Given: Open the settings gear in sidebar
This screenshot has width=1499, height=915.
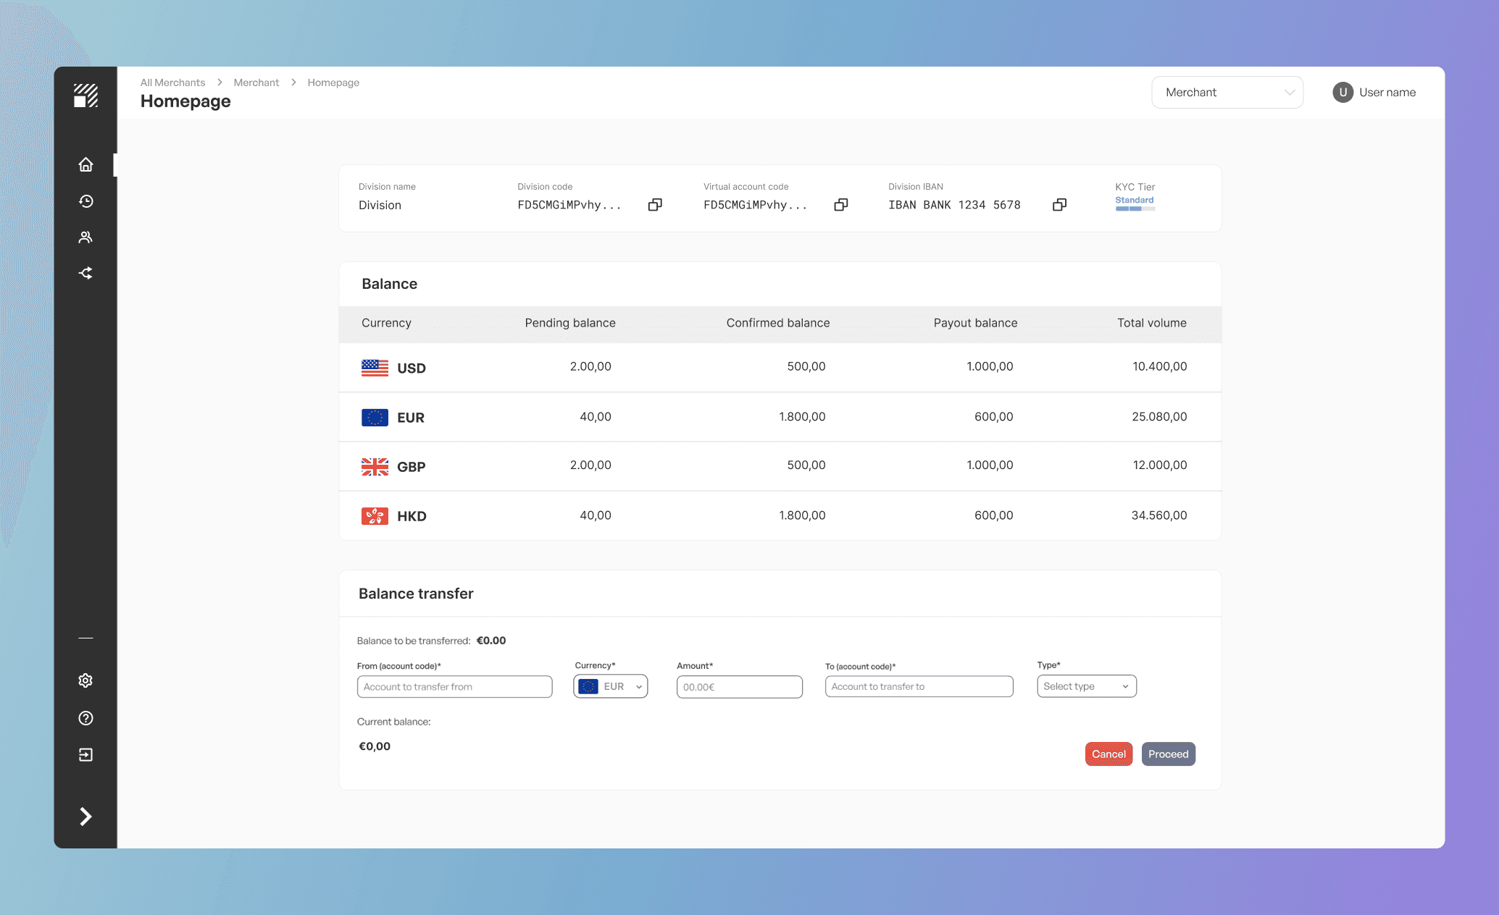Looking at the screenshot, I should 85,680.
